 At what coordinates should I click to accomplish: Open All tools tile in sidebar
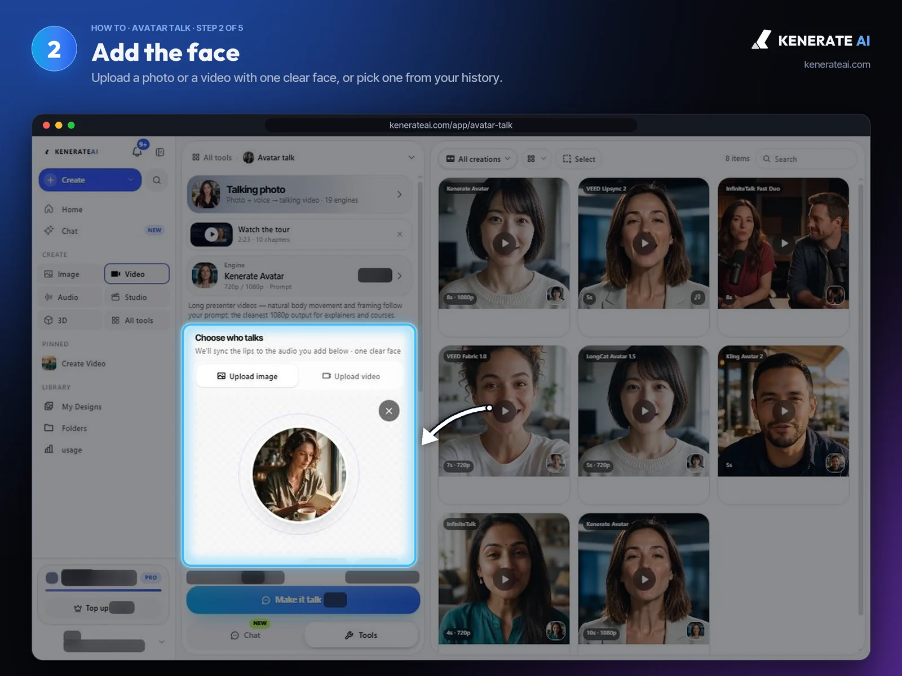[x=137, y=320]
